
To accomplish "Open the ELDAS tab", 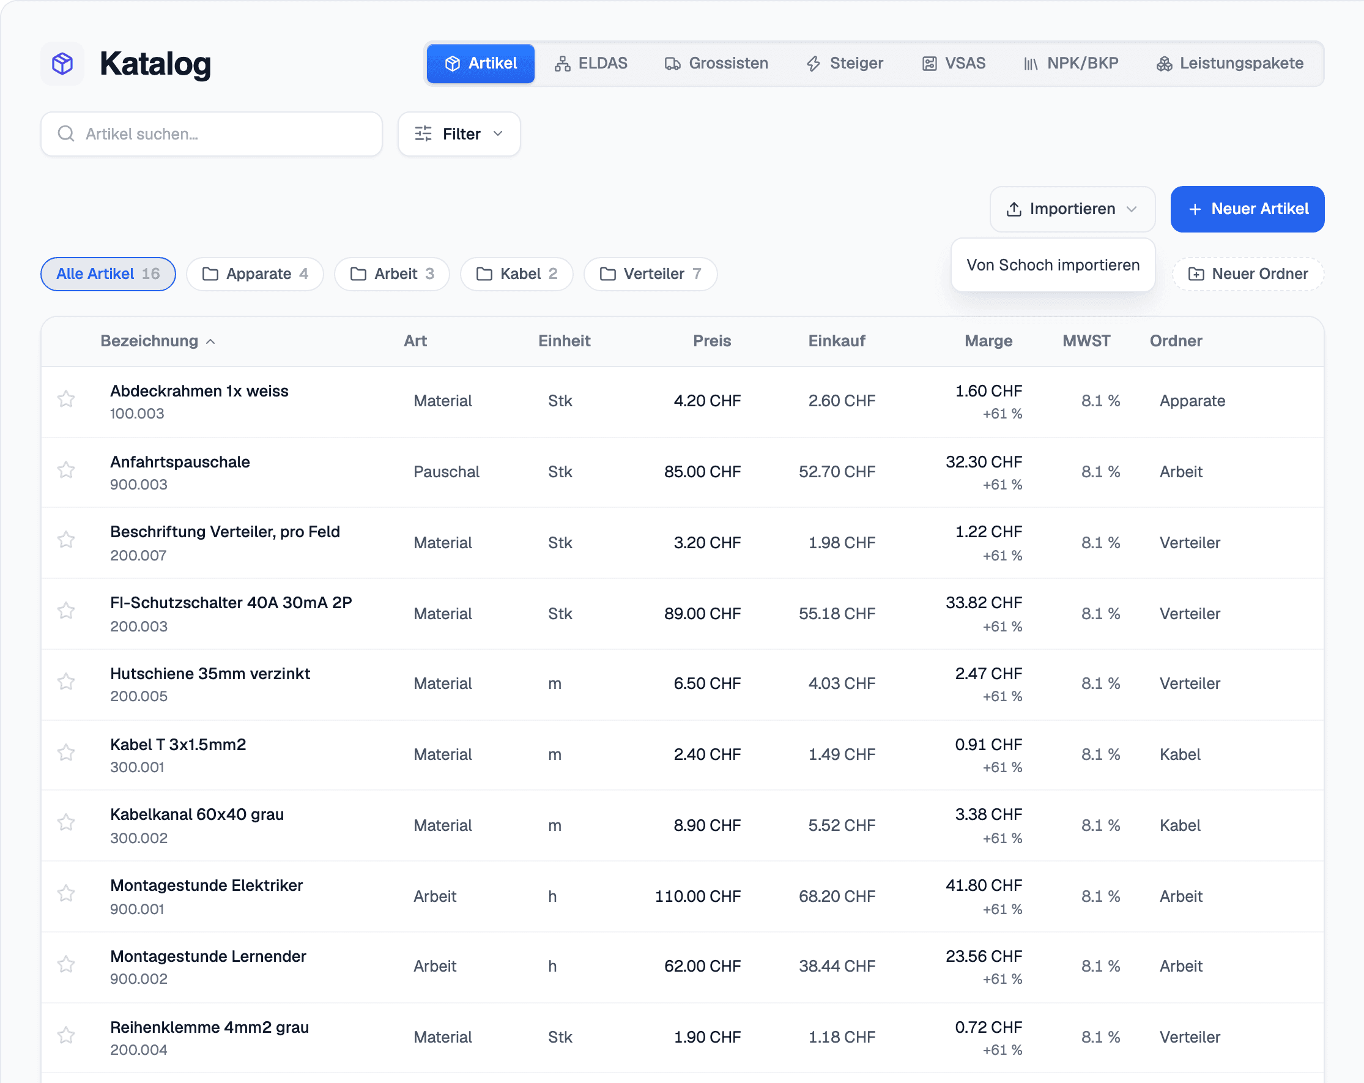I will [x=591, y=63].
